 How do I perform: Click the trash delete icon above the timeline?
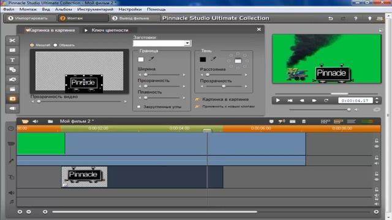[x=304, y=122]
